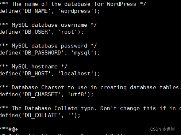The image size is (181, 135).
Task: Click the 'mysql' password value
Action: pyautogui.click(x=82, y=53)
